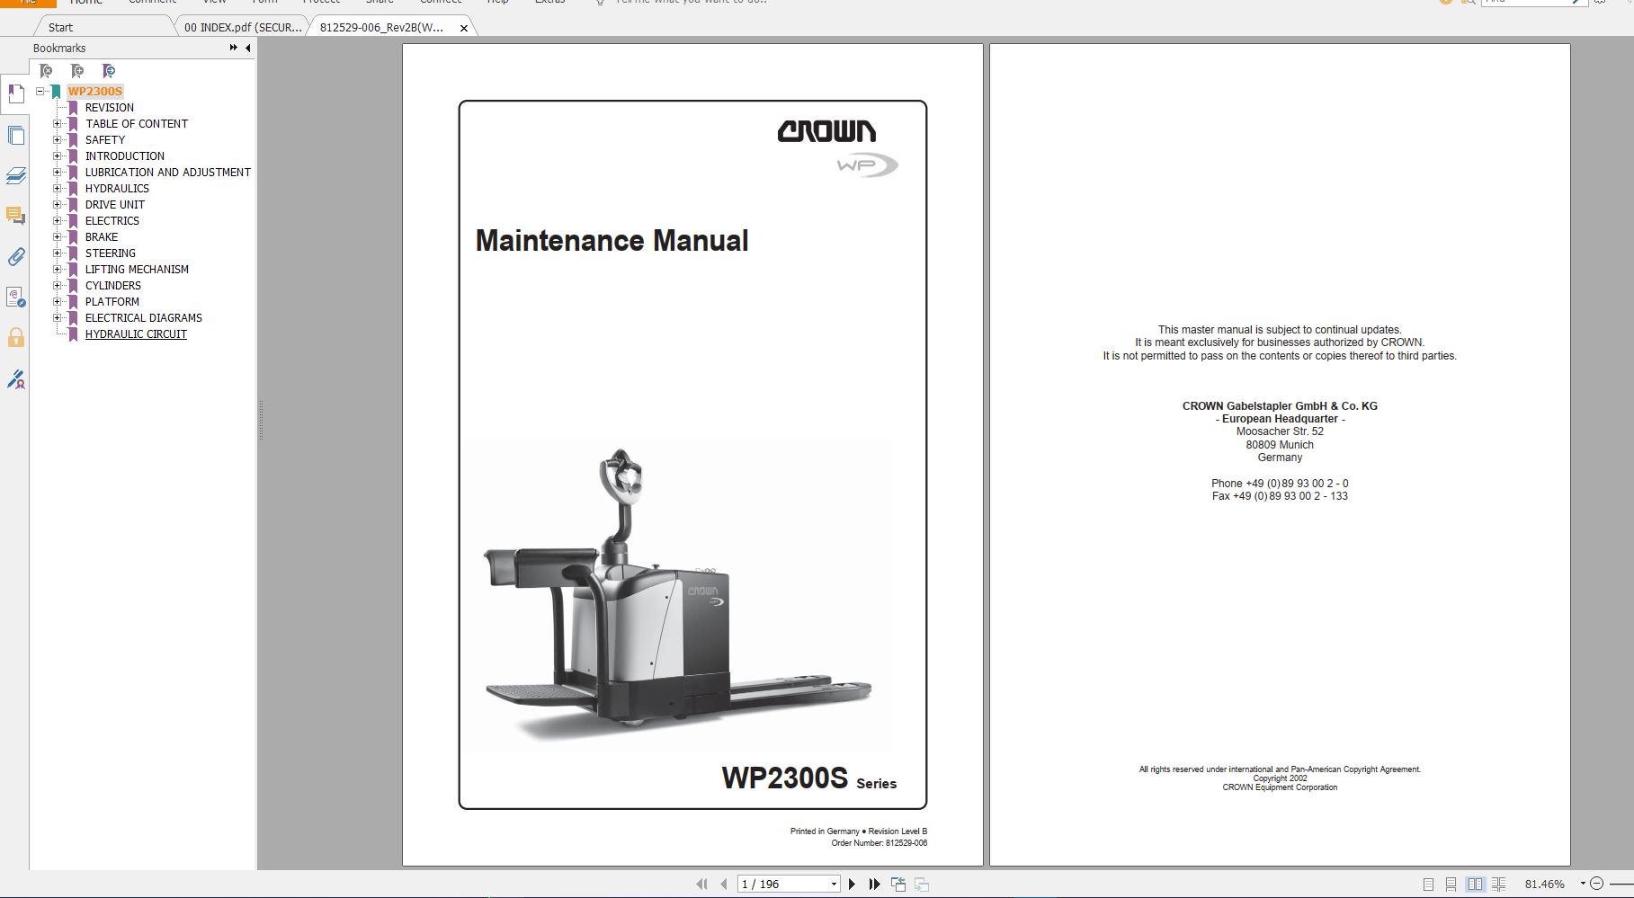
Task: Click the bookmark arrow icon beside add bookmark
Action: 109,71
